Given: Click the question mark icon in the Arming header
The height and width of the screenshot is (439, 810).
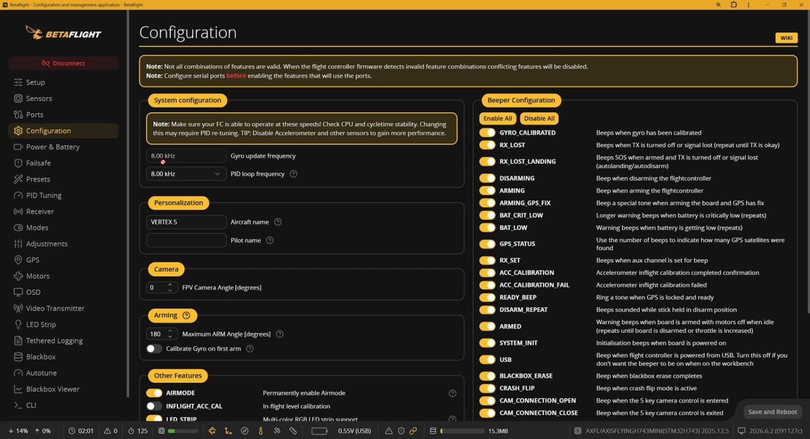Looking at the screenshot, I should pos(186,315).
